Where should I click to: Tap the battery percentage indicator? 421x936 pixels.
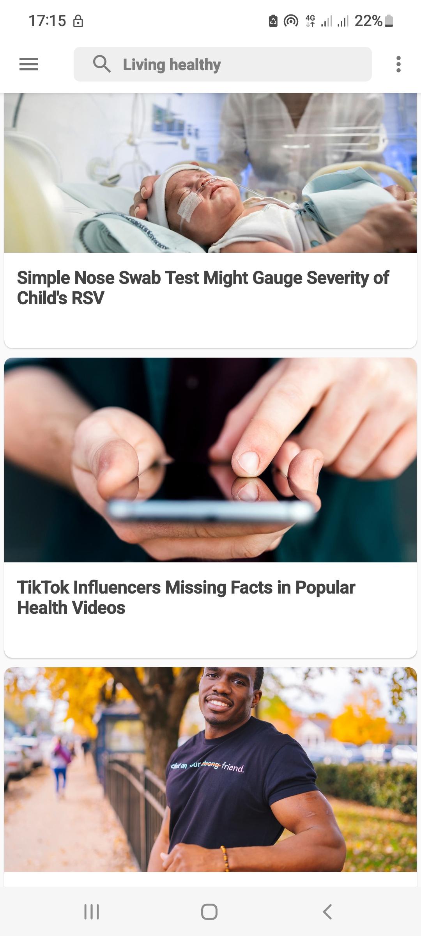click(x=368, y=21)
